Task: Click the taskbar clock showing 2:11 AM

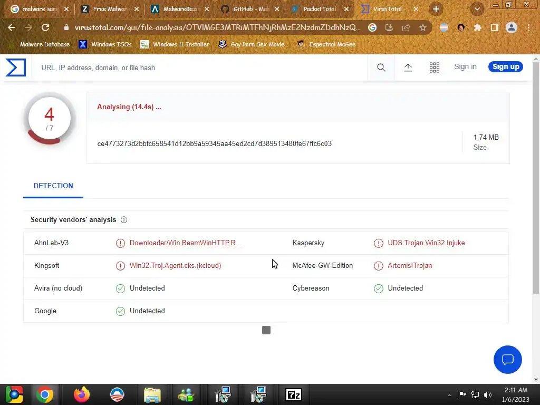Action: tap(516, 394)
